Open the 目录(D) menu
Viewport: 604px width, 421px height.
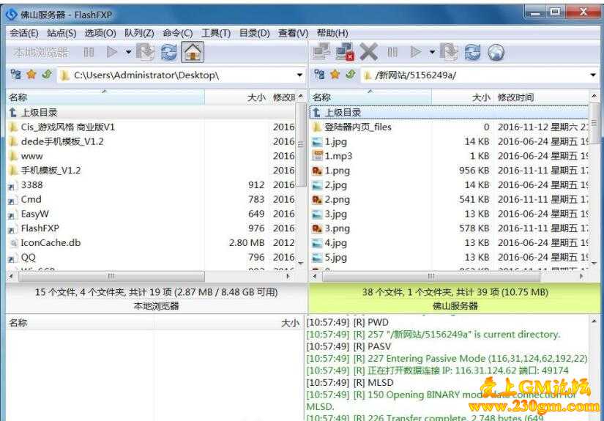255,33
